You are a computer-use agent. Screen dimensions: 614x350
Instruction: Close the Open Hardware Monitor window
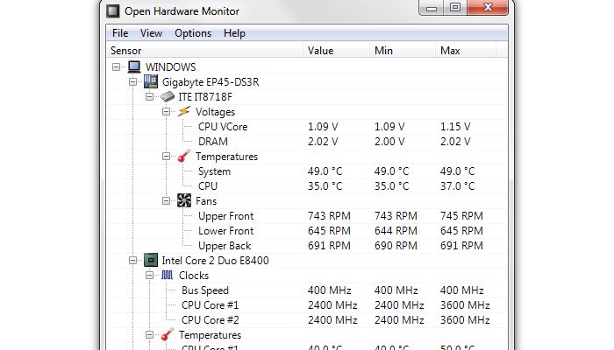(488, 8)
